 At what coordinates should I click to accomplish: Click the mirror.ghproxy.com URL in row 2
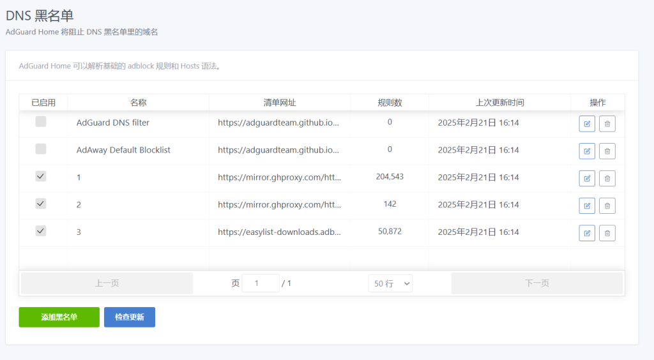click(x=280, y=205)
